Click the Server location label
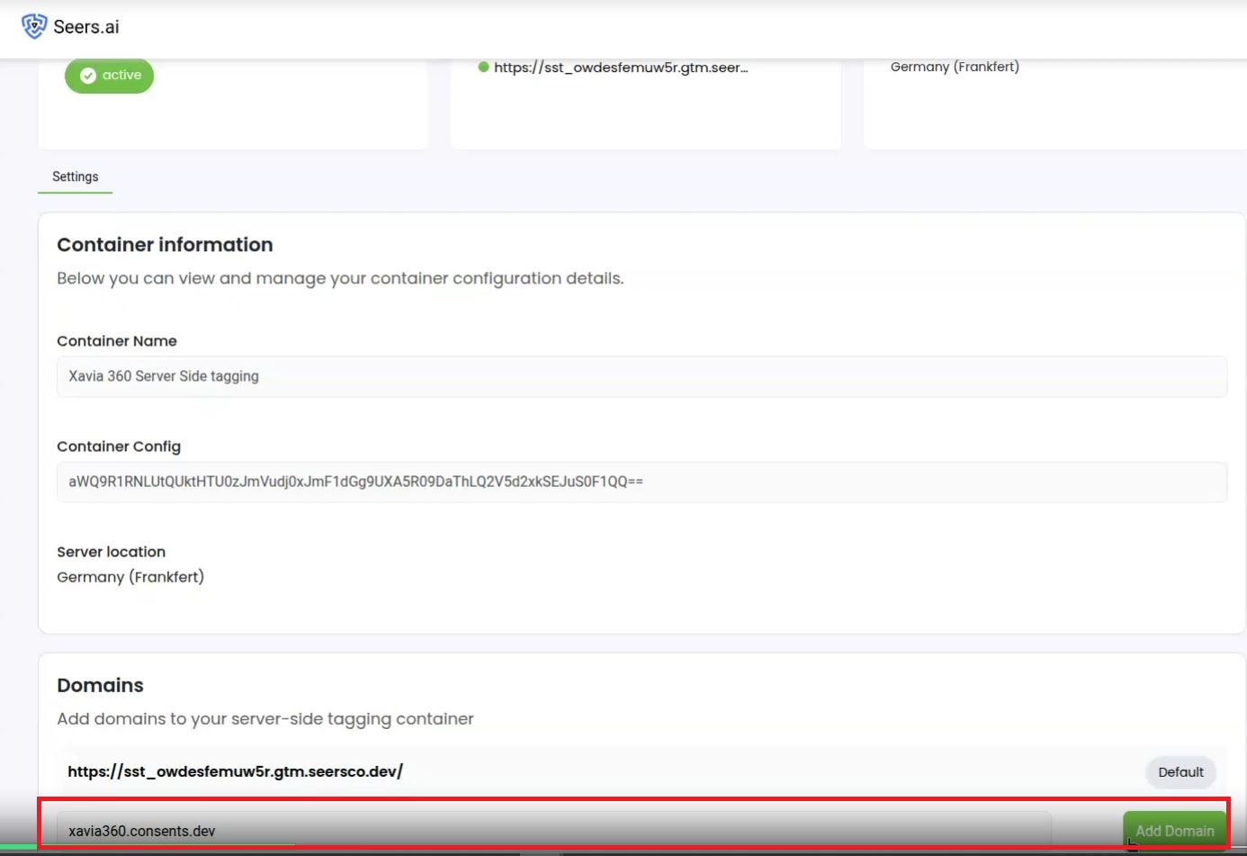1247x856 pixels. (x=111, y=552)
